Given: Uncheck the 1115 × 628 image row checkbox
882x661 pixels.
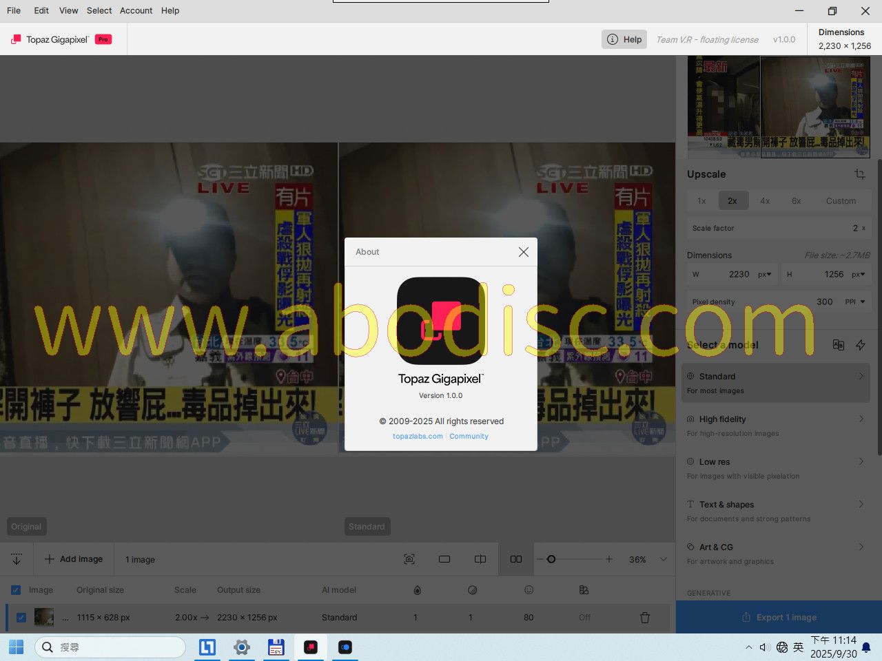Looking at the screenshot, I should tap(21, 618).
